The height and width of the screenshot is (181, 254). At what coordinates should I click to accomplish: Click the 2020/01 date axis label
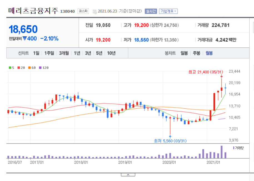pyautogui.click(x=169, y=162)
